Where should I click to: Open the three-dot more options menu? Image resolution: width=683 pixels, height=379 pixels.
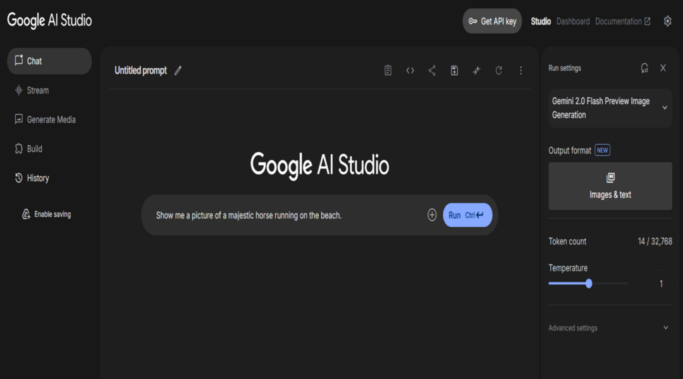tap(520, 71)
